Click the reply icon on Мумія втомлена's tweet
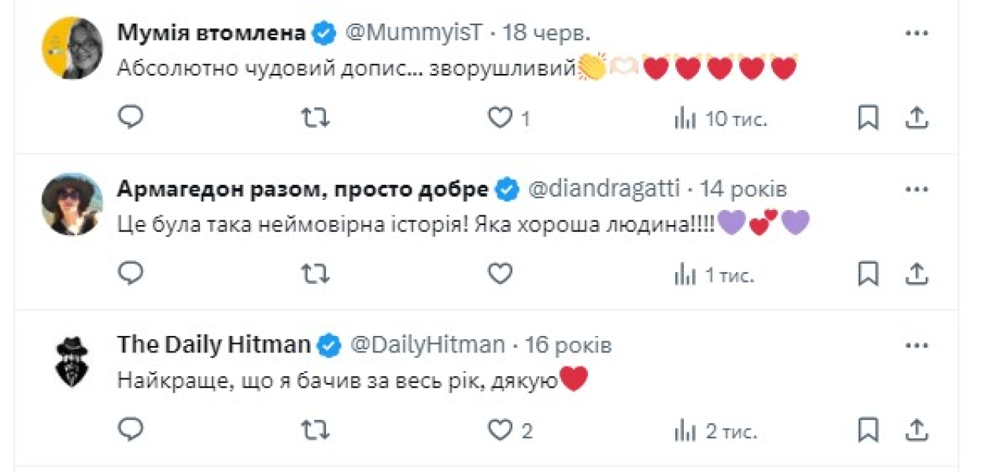The width and height of the screenshot is (998, 472). (x=130, y=116)
